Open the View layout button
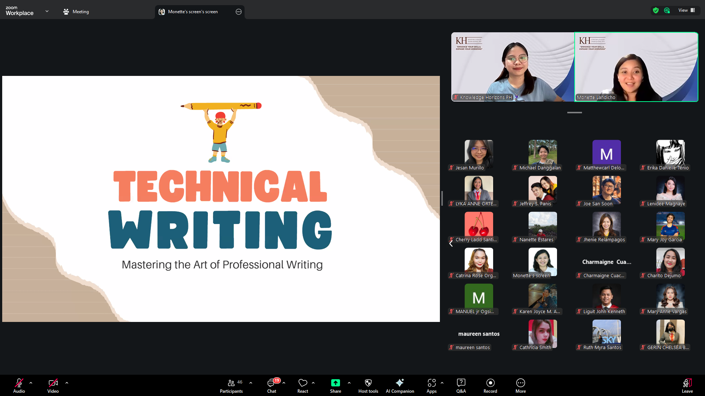The height and width of the screenshot is (396, 705). click(x=686, y=10)
